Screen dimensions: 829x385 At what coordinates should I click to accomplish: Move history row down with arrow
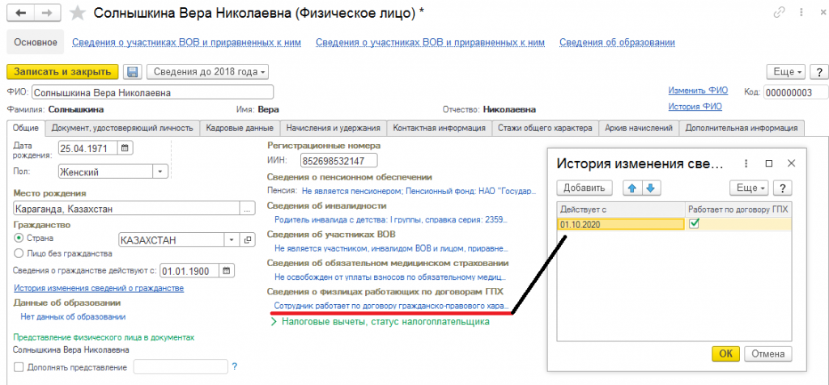[651, 188]
